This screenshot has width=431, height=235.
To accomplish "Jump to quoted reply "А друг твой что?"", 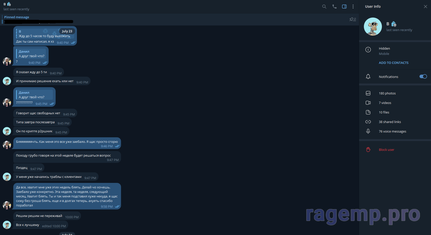I will click(31, 54).
